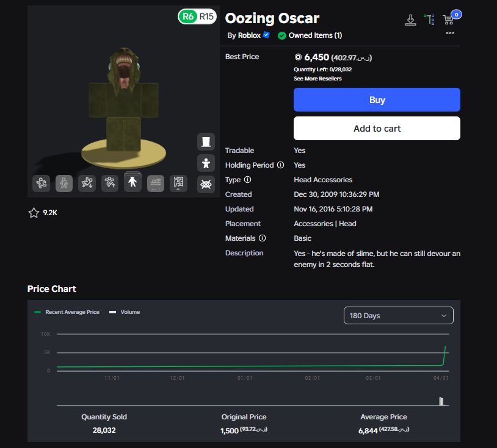Click the Quantity Sold value 28,032
Screen dimensions: 497x448
coord(104,430)
